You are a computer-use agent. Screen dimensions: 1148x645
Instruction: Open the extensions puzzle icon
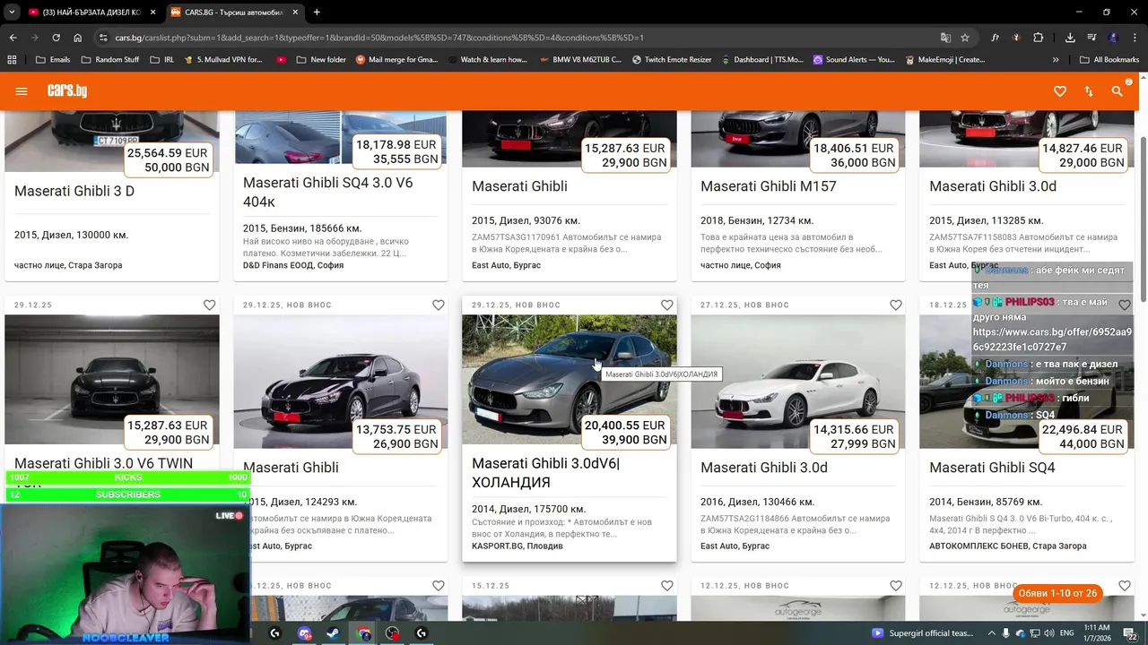(x=1039, y=38)
